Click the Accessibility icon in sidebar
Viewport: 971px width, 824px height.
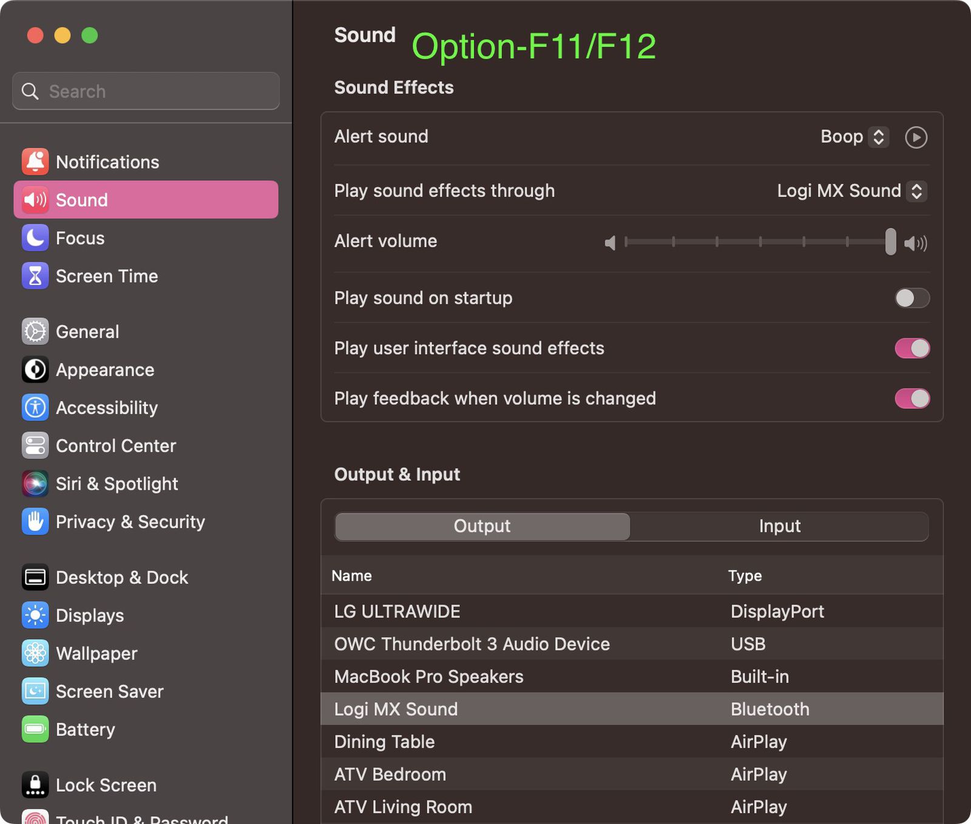tap(35, 408)
